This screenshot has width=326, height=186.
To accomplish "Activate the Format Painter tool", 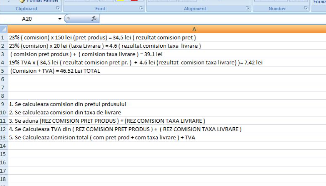I will 39,1.
